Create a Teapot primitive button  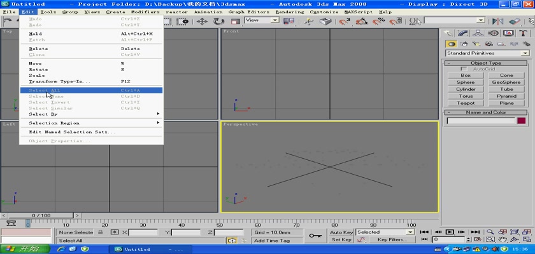pyautogui.click(x=466, y=103)
